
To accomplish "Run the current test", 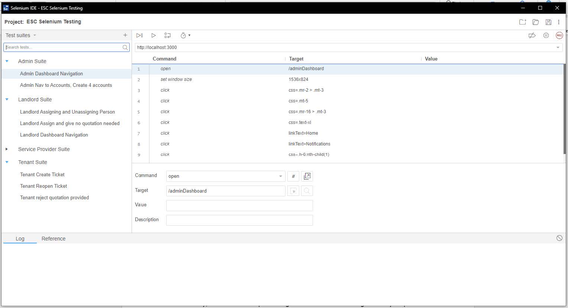I will point(154,35).
